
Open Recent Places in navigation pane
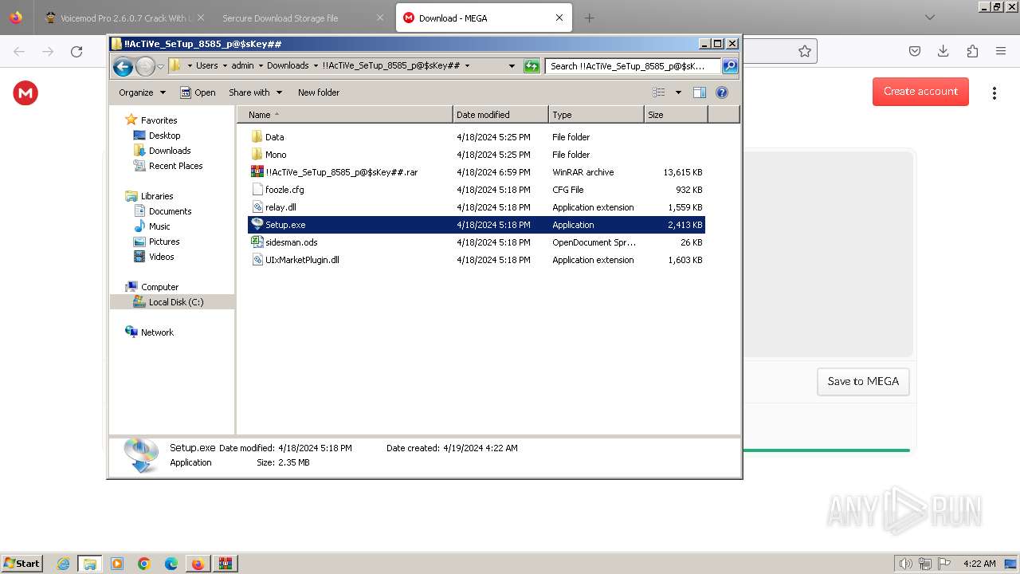point(175,166)
